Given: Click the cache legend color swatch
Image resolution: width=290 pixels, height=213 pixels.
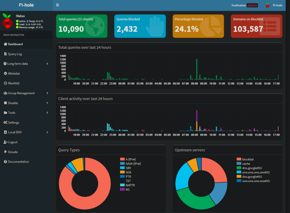Looking at the screenshot, I should tap(239, 164).
